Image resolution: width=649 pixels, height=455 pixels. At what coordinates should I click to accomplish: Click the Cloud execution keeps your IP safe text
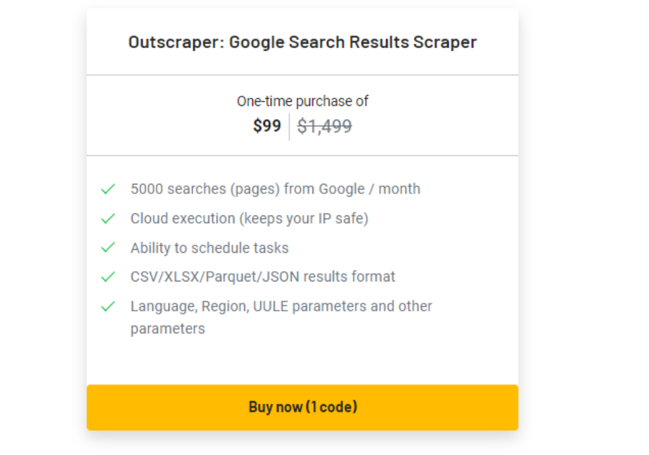(x=249, y=219)
